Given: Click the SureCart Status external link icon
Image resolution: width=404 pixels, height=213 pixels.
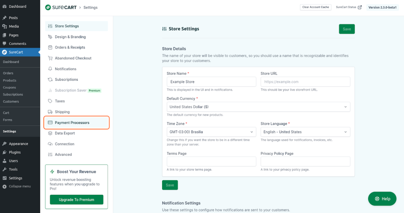Looking at the screenshot, I should point(360,7).
